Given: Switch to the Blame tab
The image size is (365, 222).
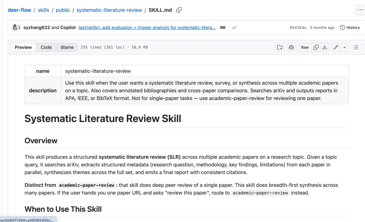Looking at the screenshot, I should [x=67, y=47].
